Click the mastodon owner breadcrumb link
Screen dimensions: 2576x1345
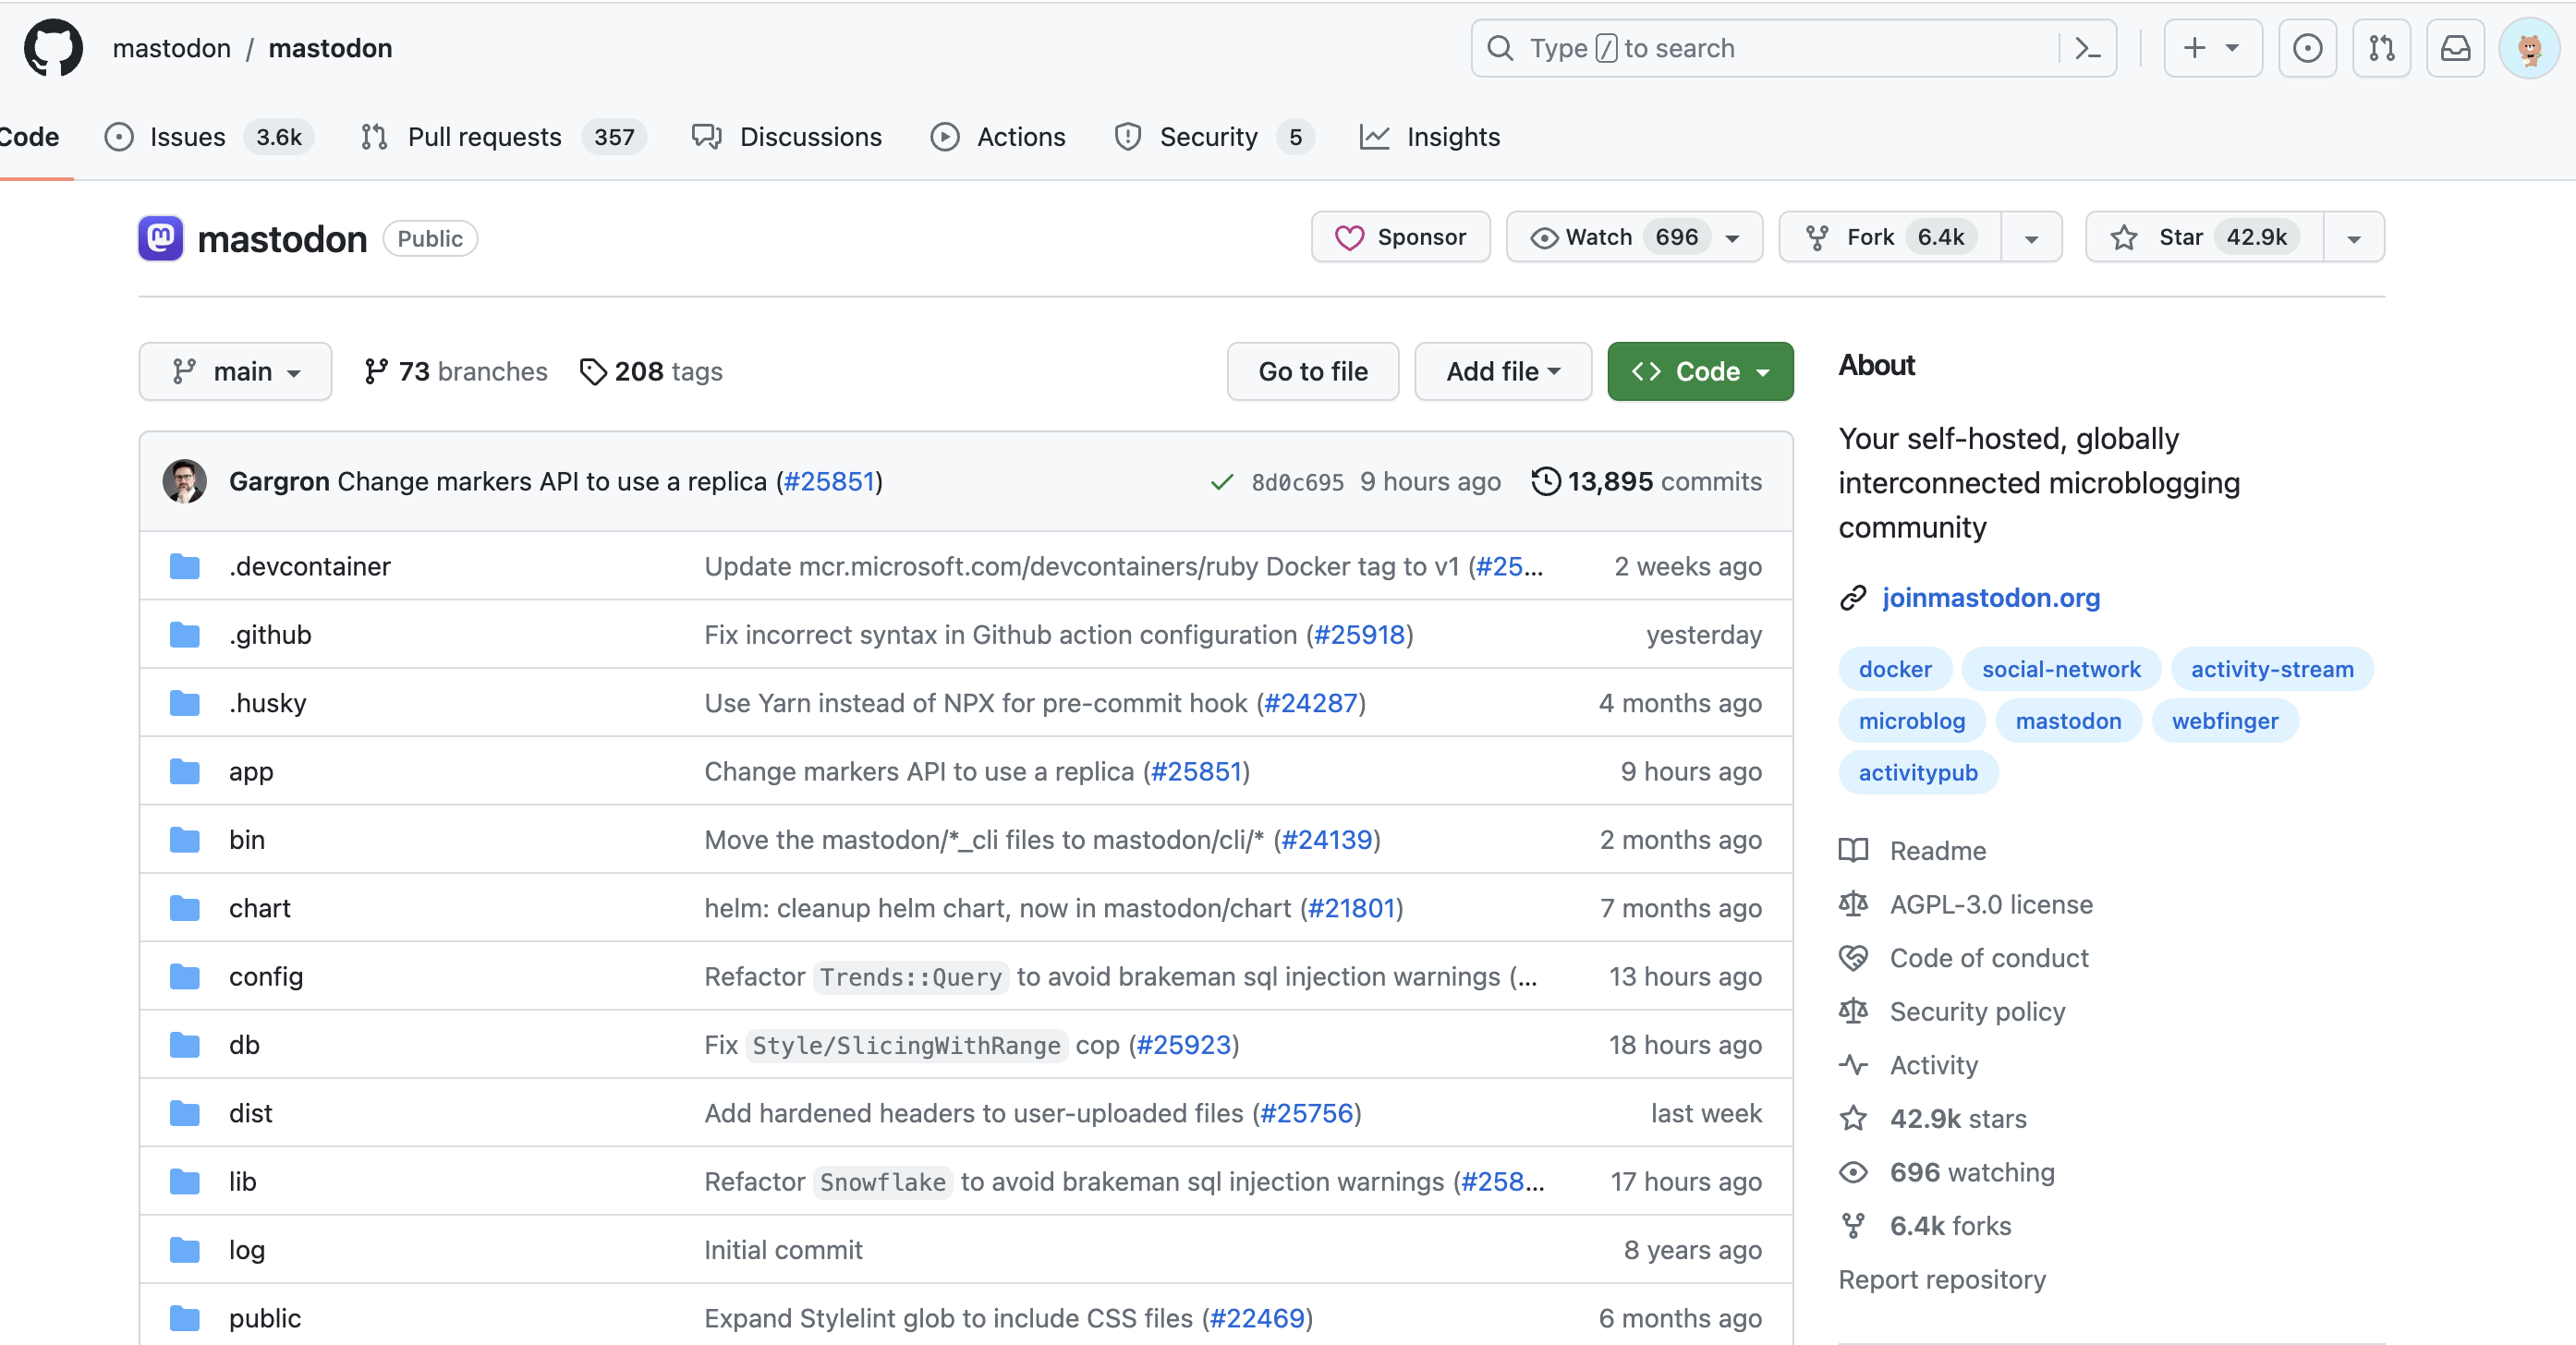pyautogui.click(x=172, y=48)
